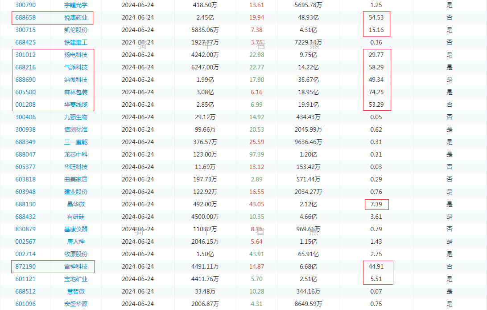Image resolution: width=487 pixels, height=310 pixels.
Task: Open stock code 688047 for 龙芯中科
Action: click(x=25, y=155)
